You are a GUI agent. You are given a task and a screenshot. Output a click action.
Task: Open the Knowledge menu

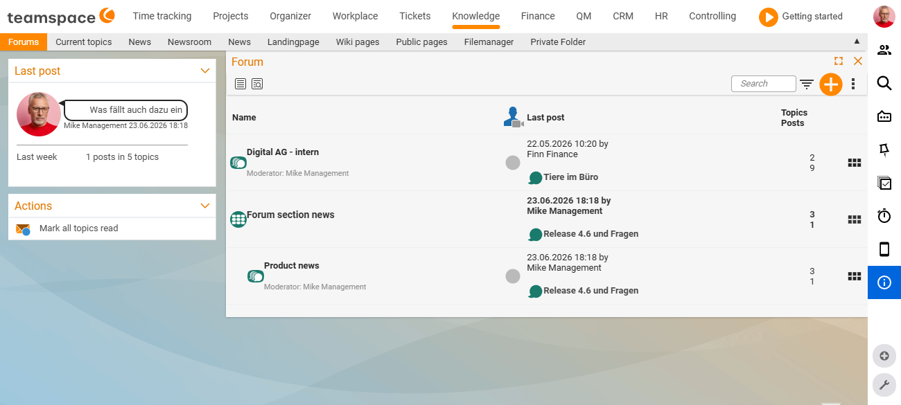(476, 16)
